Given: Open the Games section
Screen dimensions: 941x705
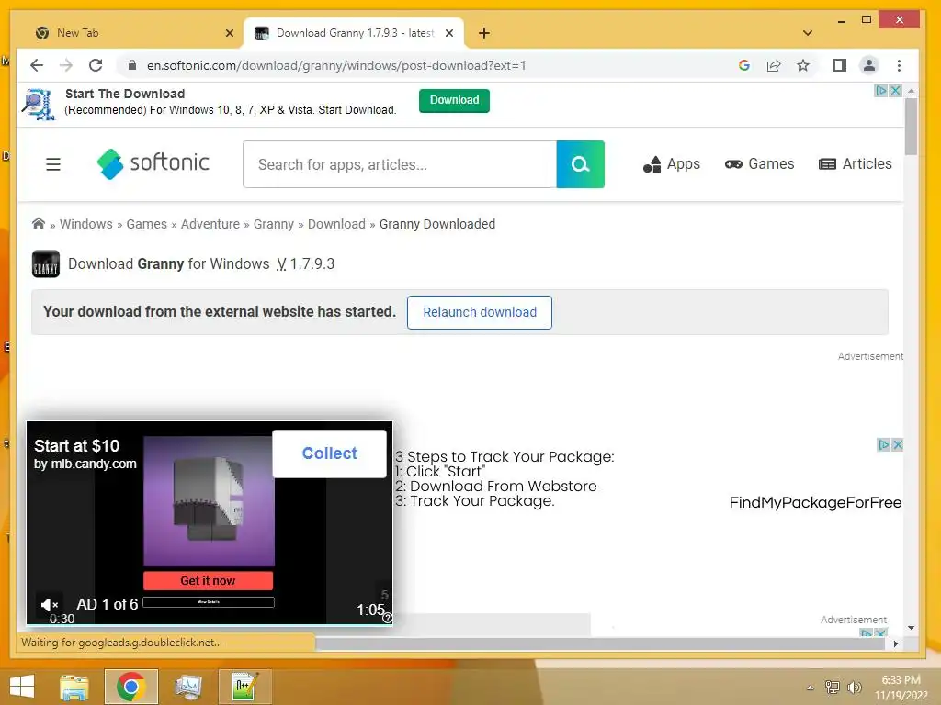Looking at the screenshot, I should point(759,163).
